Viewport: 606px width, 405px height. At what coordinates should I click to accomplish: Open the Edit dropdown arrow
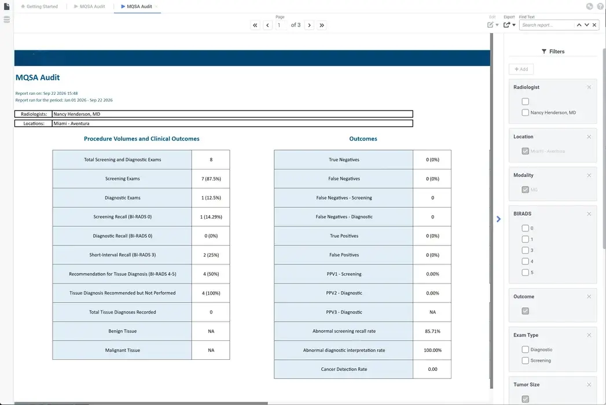point(497,25)
